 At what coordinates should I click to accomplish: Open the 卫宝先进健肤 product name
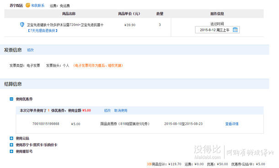tap(65, 25)
